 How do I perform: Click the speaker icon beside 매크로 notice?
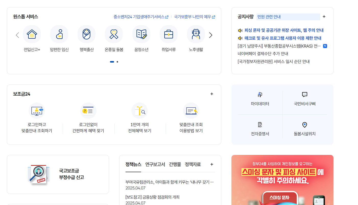click(x=240, y=38)
